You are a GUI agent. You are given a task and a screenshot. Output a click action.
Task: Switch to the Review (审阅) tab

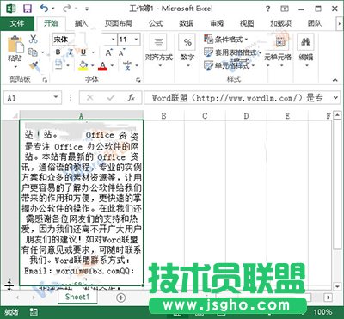217,23
